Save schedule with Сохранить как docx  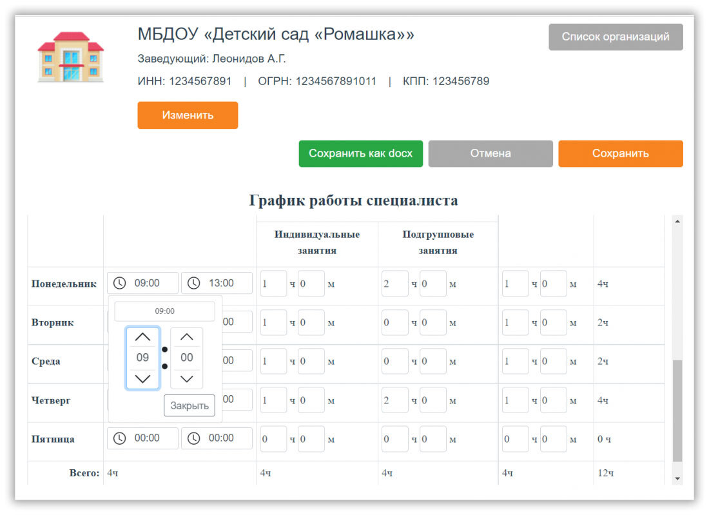(360, 153)
